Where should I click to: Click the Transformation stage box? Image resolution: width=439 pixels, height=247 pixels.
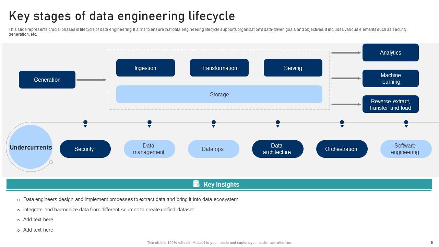point(219,68)
